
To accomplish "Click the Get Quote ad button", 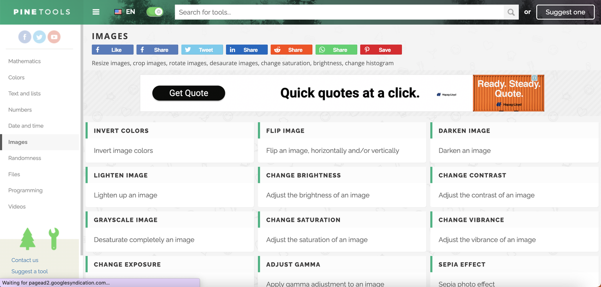I will click(x=189, y=93).
